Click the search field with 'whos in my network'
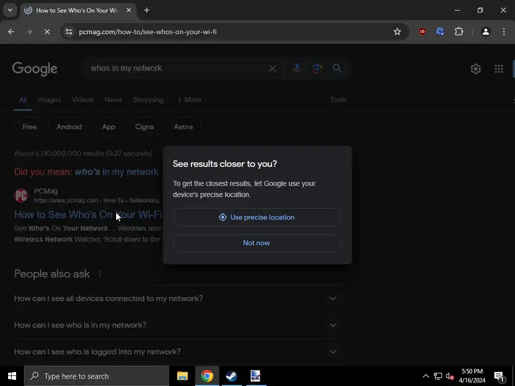Viewport: 515px width, 386px height. pyautogui.click(x=178, y=68)
